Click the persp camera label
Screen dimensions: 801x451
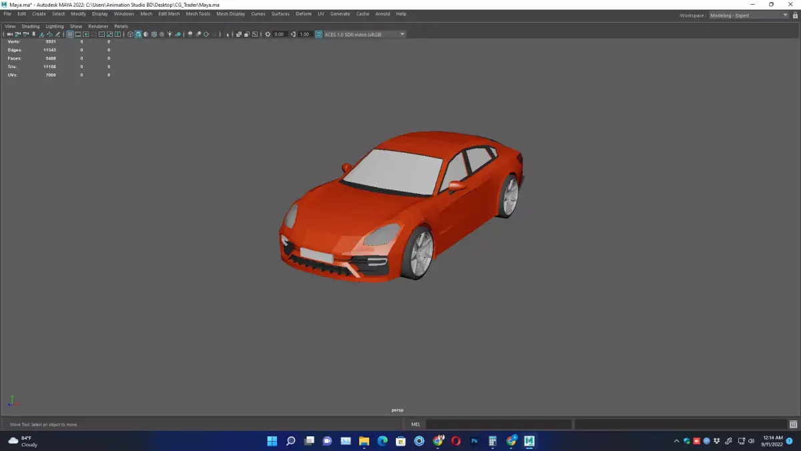(397, 410)
